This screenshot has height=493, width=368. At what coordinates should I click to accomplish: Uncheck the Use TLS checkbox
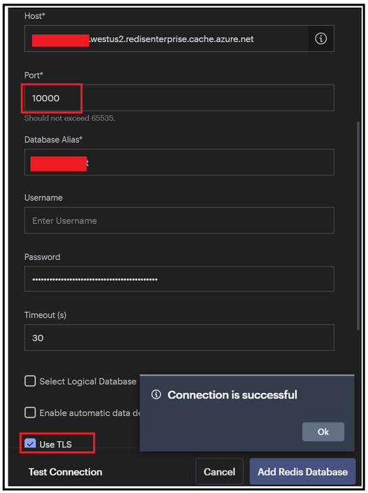coord(30,443)
